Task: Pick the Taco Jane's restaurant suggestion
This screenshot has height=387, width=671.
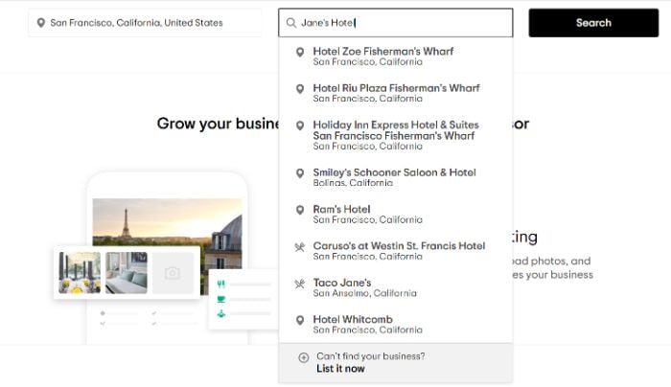Action: 395,287
